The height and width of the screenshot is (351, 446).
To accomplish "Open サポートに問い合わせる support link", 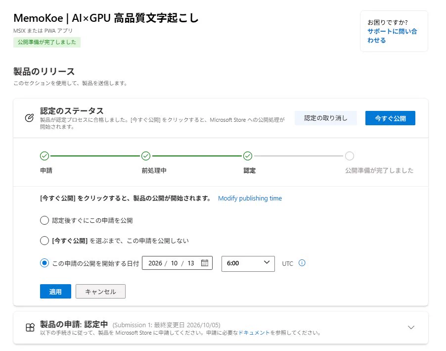I will point(392,36).
